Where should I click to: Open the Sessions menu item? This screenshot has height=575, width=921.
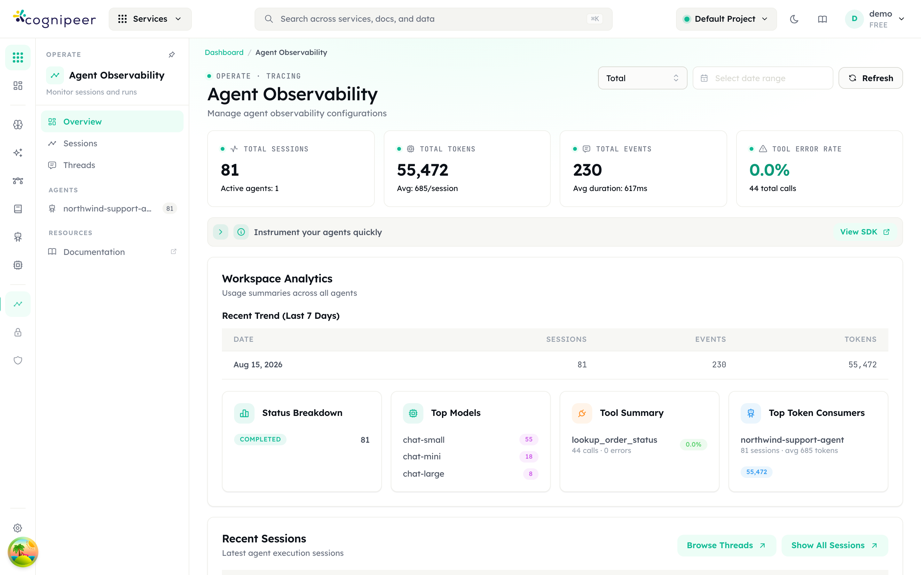112,143
